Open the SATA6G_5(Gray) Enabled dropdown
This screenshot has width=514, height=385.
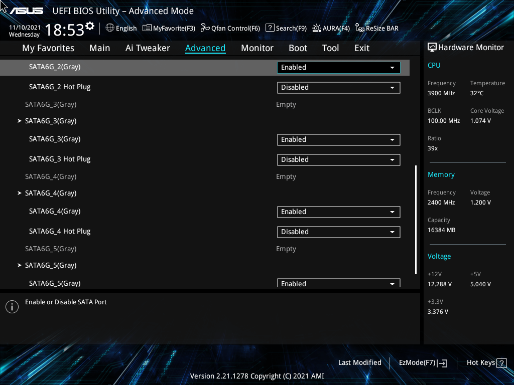[339, 283]
